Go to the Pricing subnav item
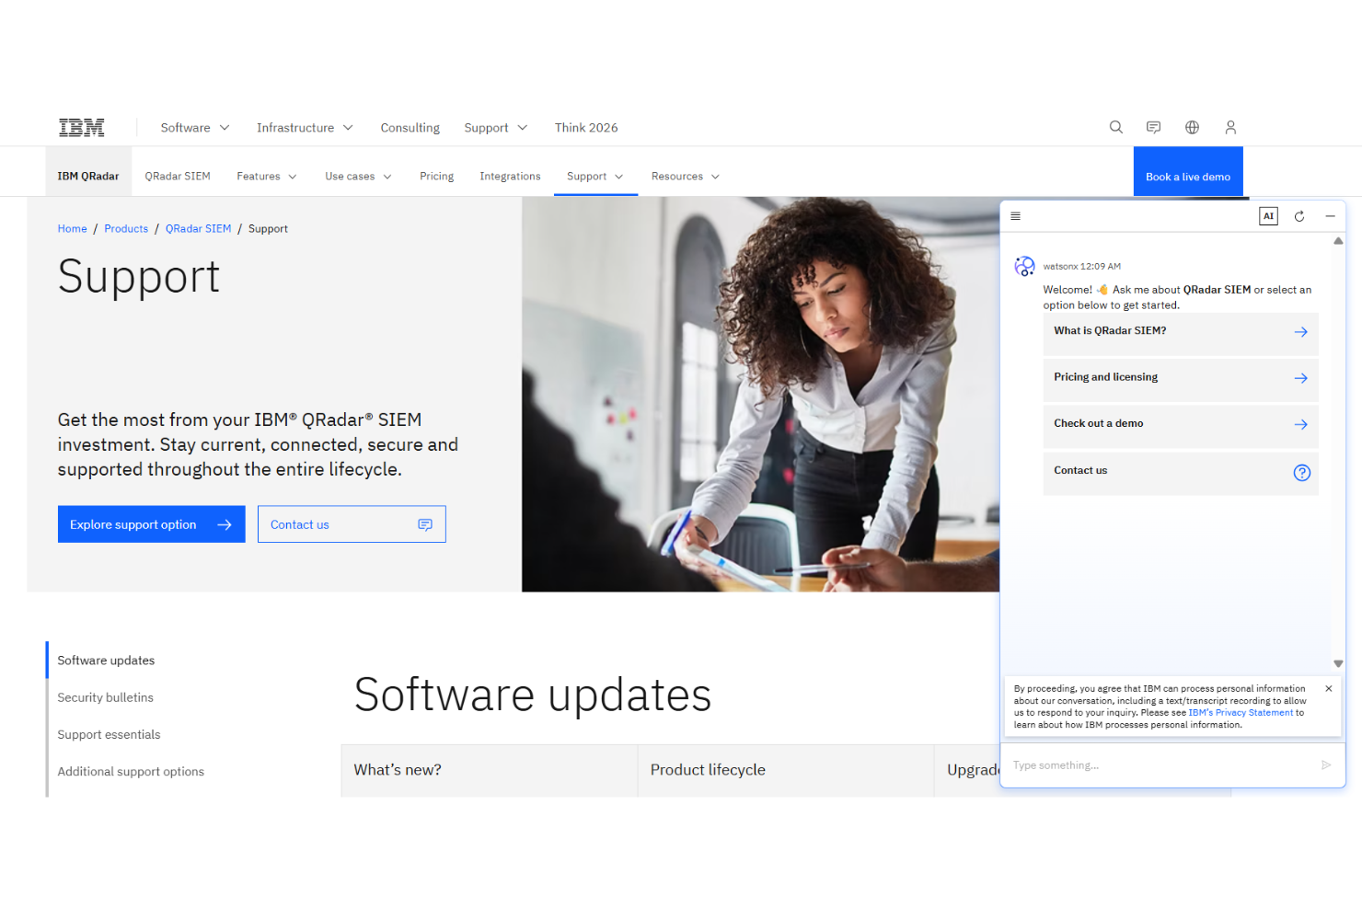 (x=436, y=177)
